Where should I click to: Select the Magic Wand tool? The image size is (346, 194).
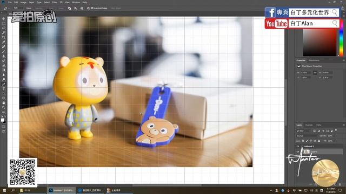[4, 33]
